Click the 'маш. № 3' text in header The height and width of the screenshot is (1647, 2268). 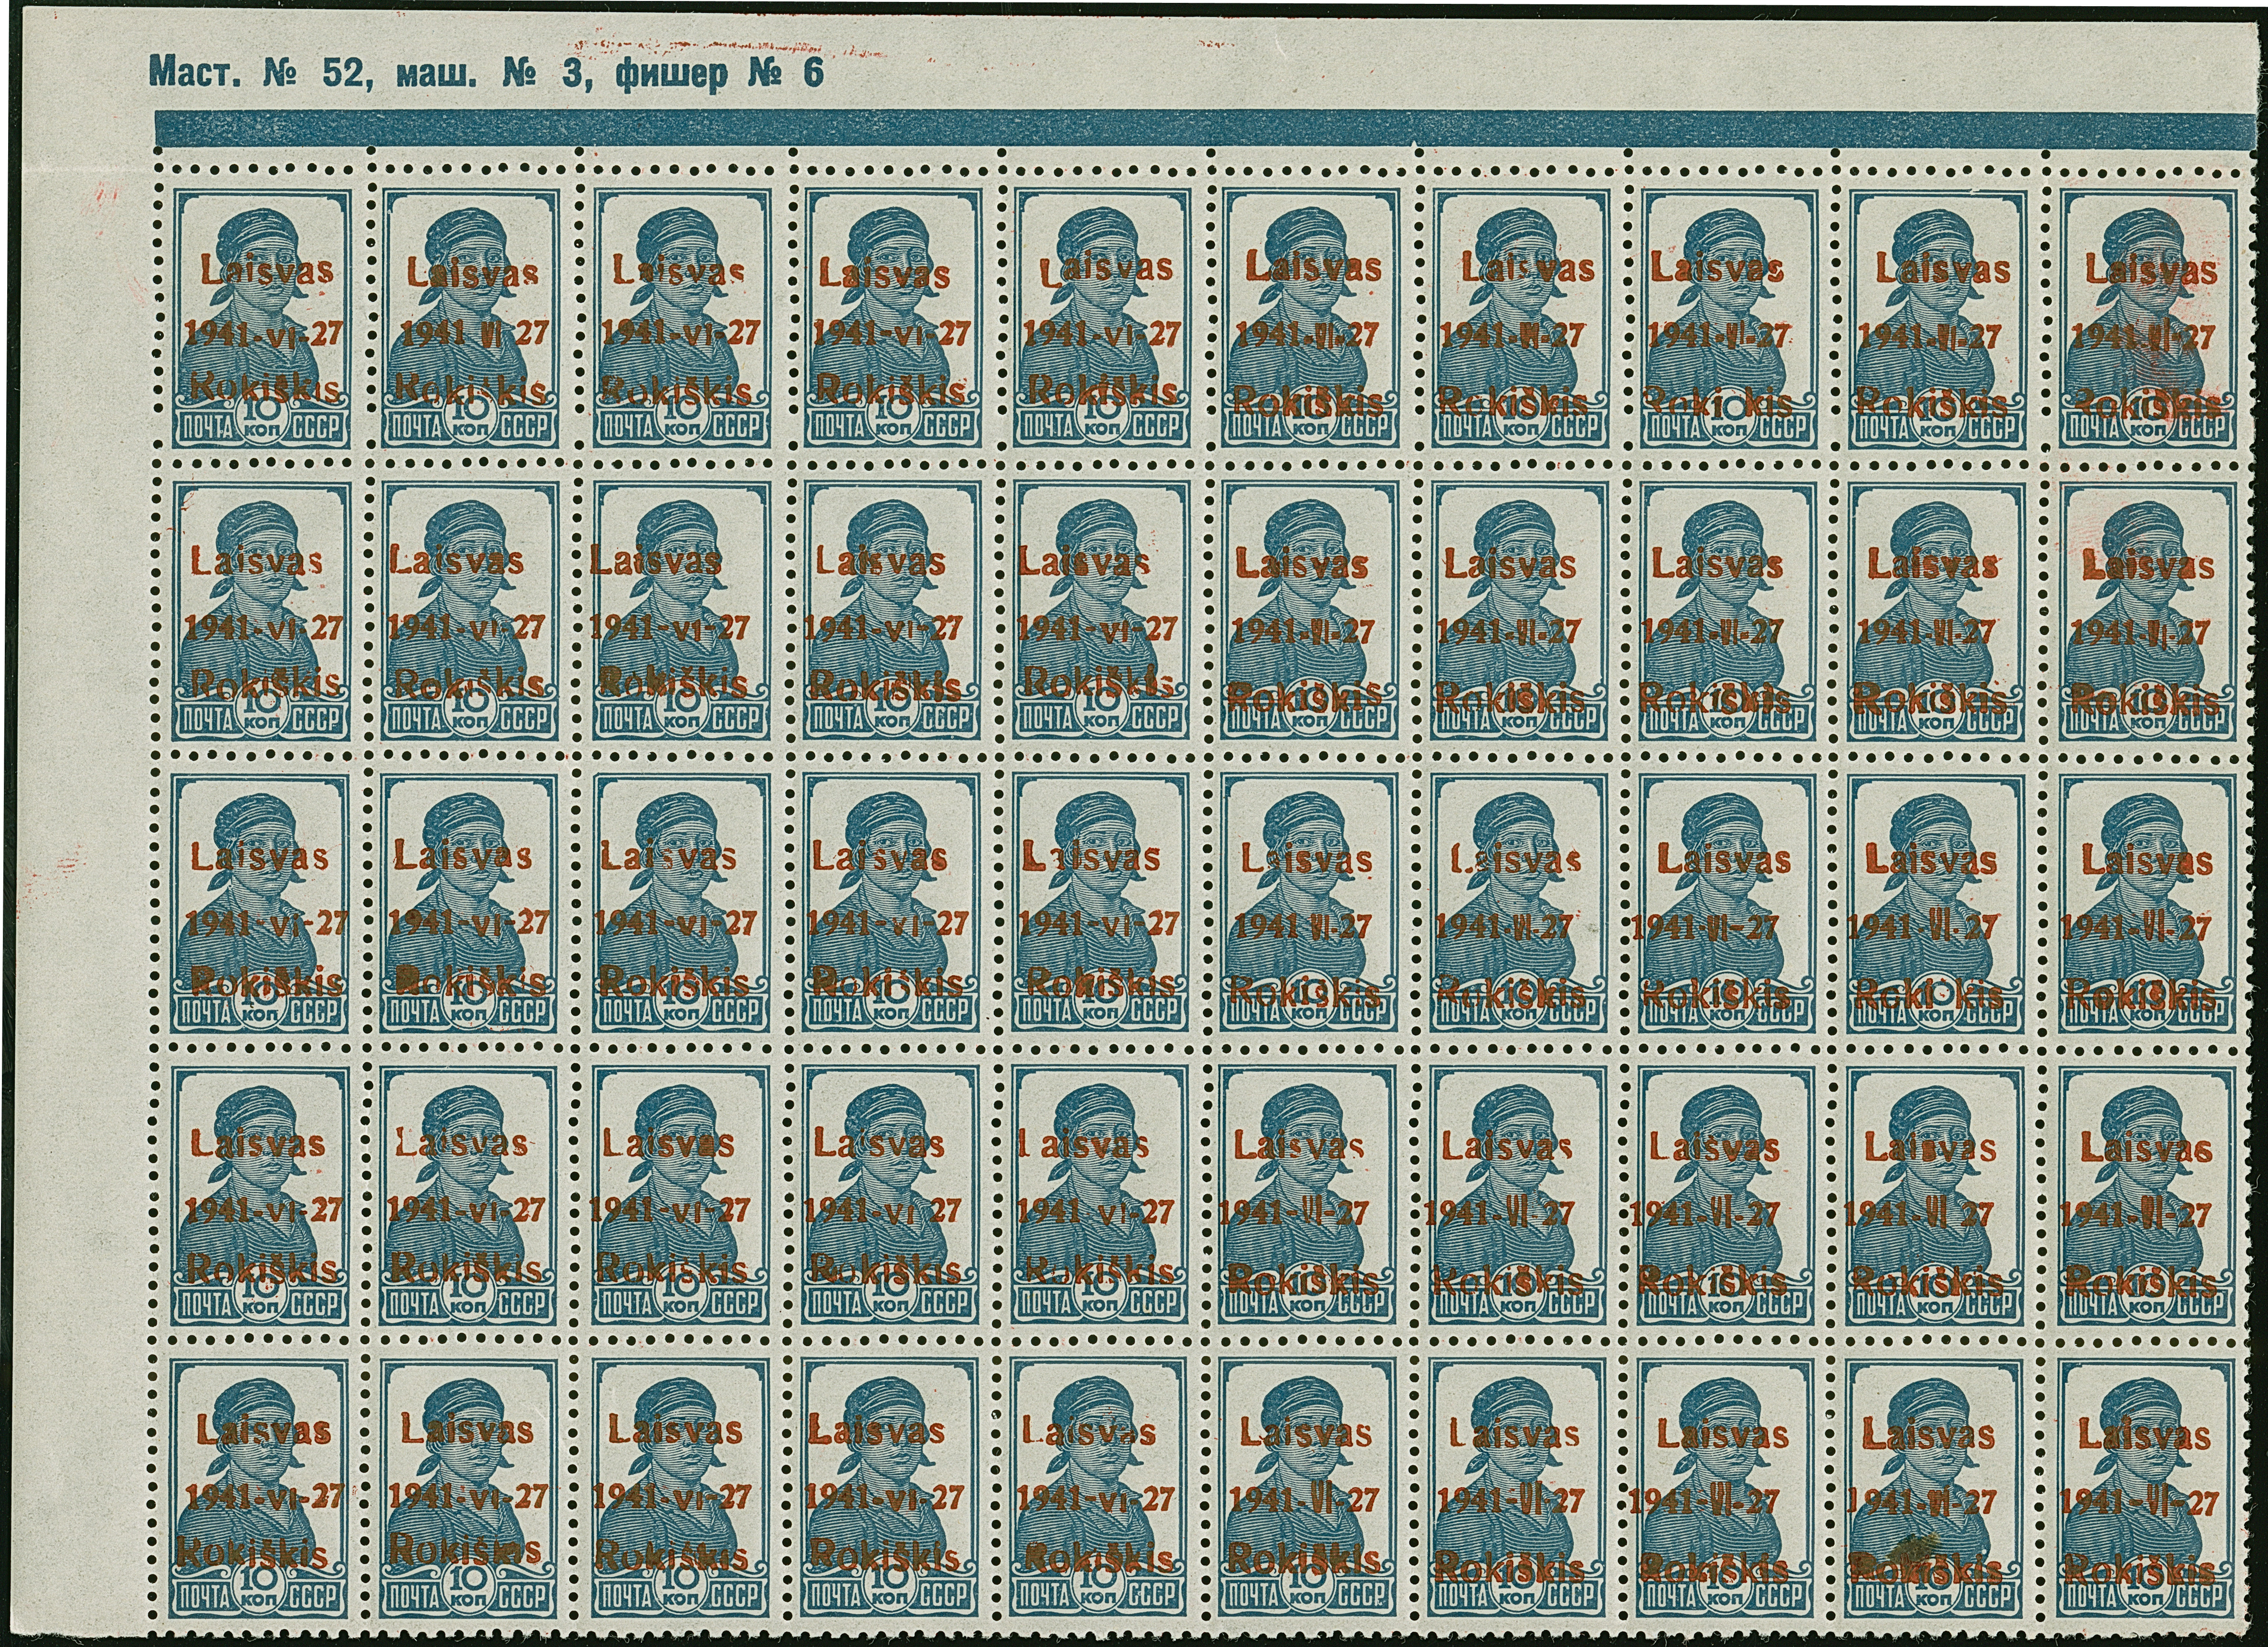click(x=490, y=73)
